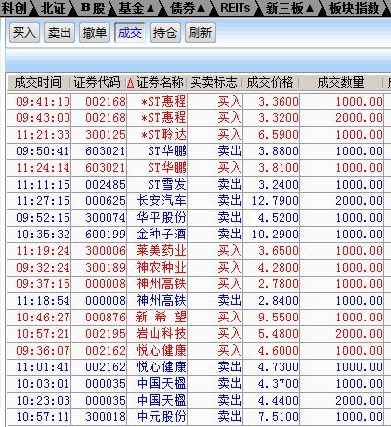Switch to the REITs tab
The image size is (391, 427).
(x=236, y=8)
